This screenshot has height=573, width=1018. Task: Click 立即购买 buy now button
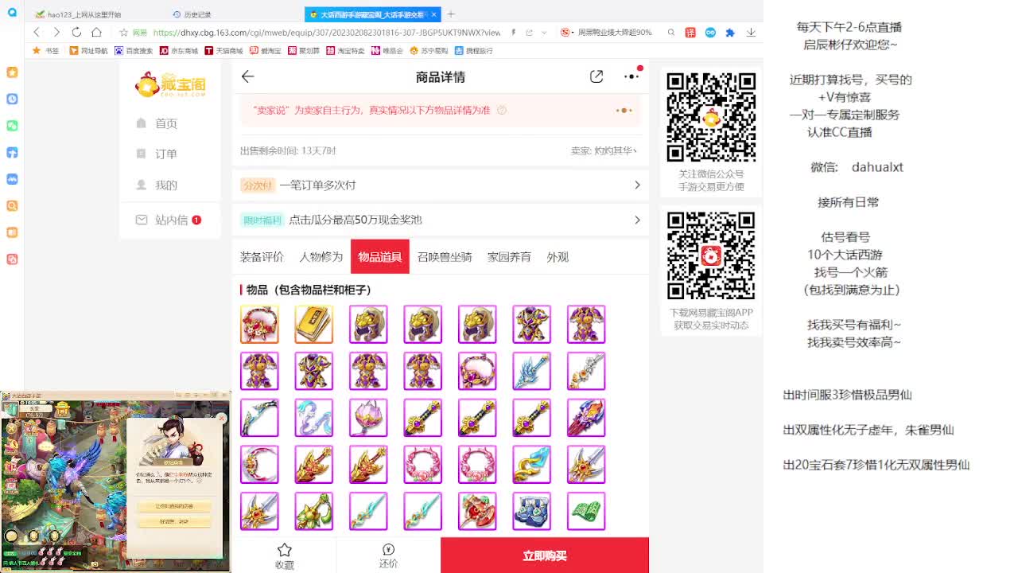point(545,555)
